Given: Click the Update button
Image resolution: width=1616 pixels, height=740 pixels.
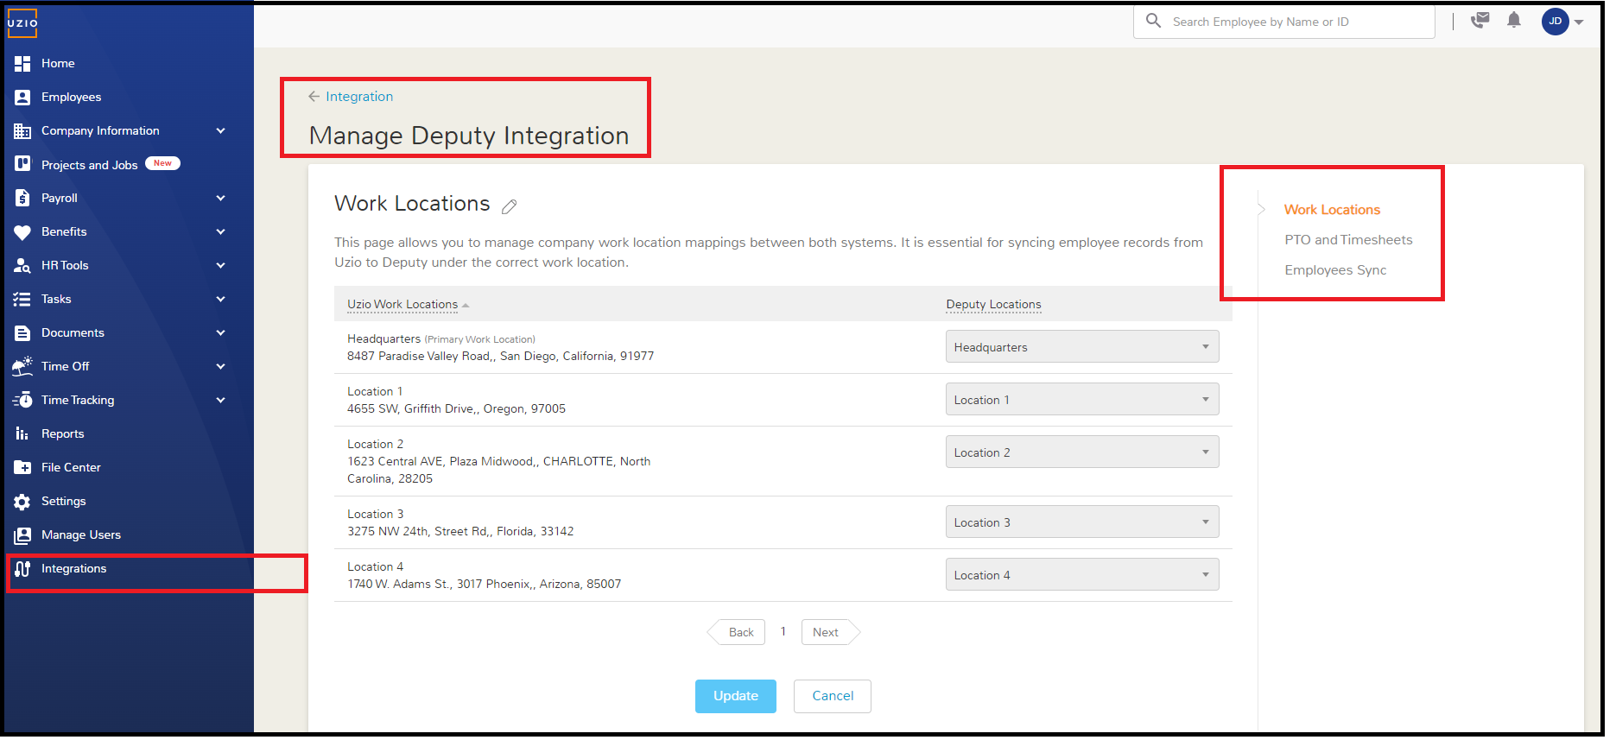Looking at the screenshot, I should pos(736,697).
